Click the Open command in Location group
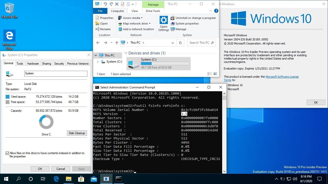 tap(101, 24)
